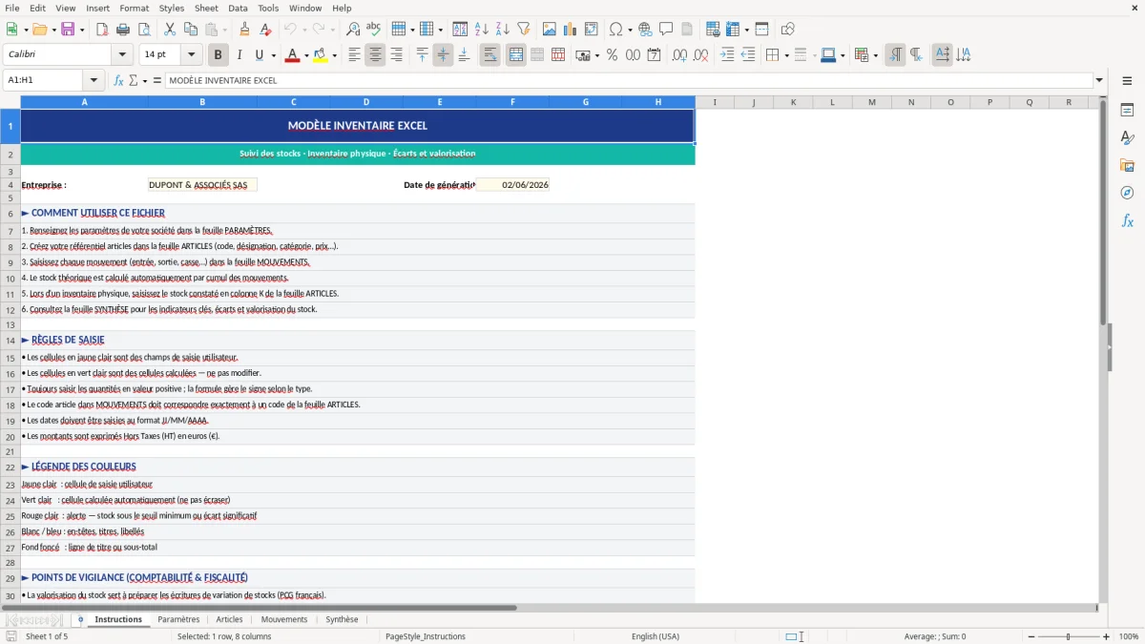This screenshot has width=1145, height=644.
Task: Open sidebar Properties panel
Action: (x=1127, y=111)
